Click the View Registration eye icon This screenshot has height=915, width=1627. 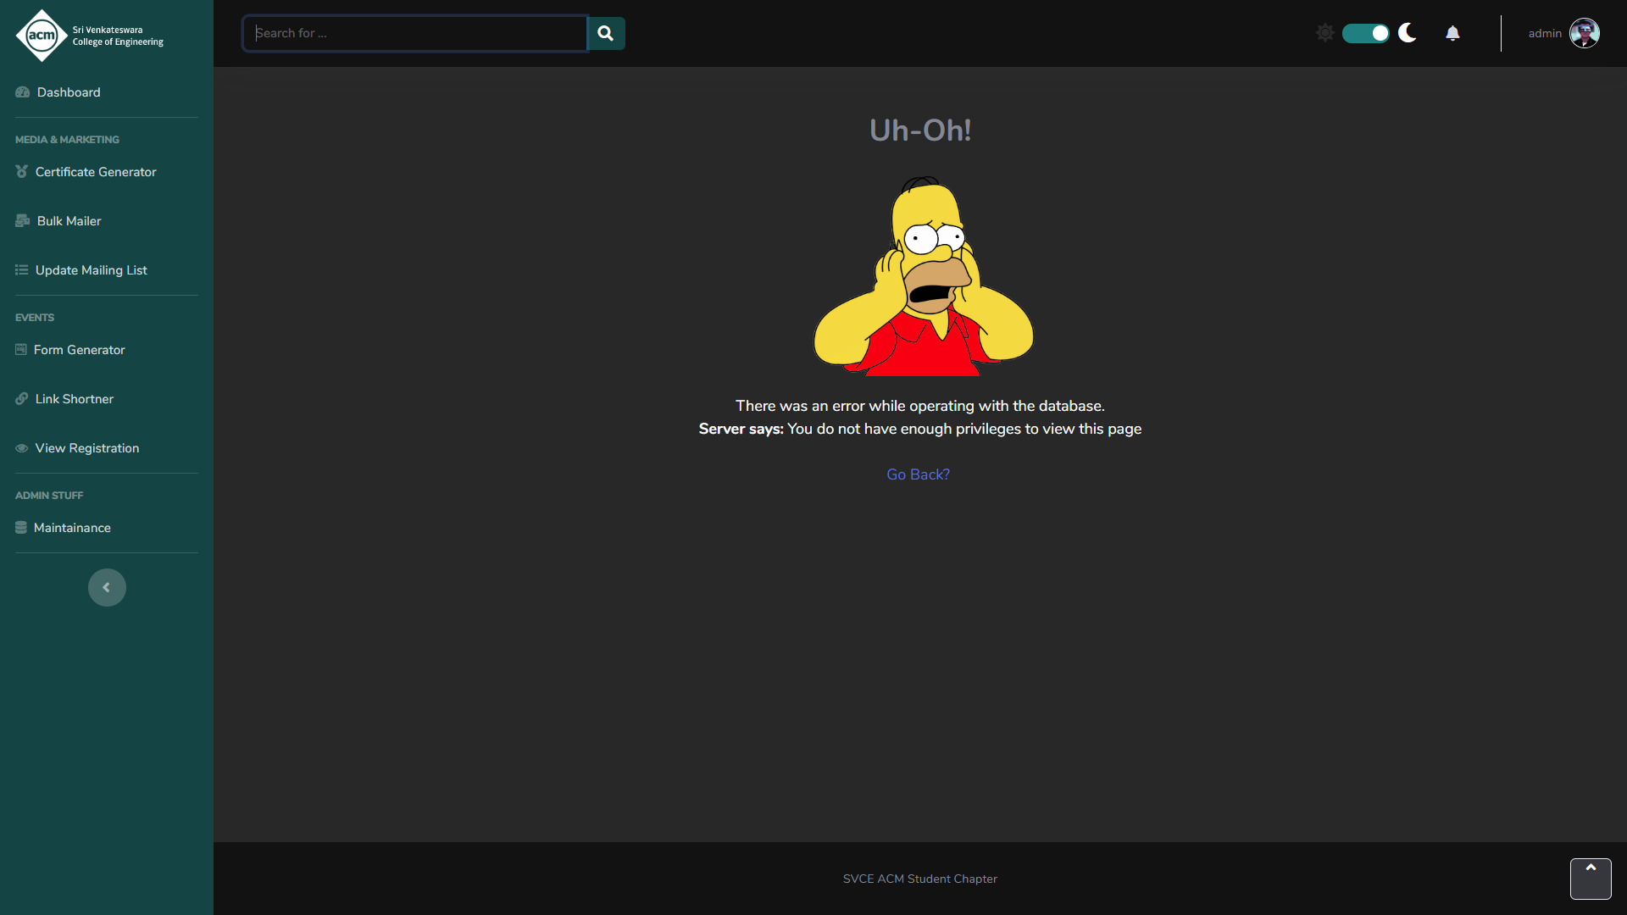pyautogui.click(x=22, y=448)
